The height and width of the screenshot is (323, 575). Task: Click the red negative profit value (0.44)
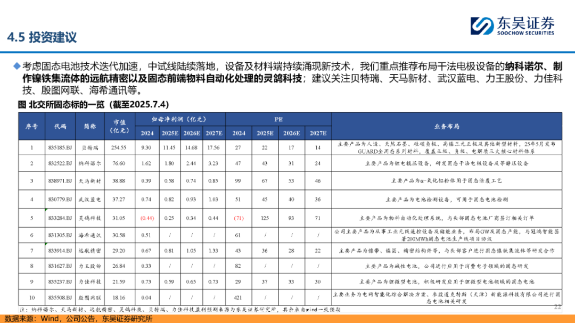click(x=147, y=218)
